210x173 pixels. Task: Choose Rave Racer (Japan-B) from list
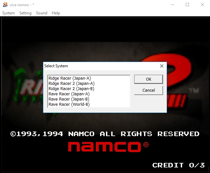point(89,99)
